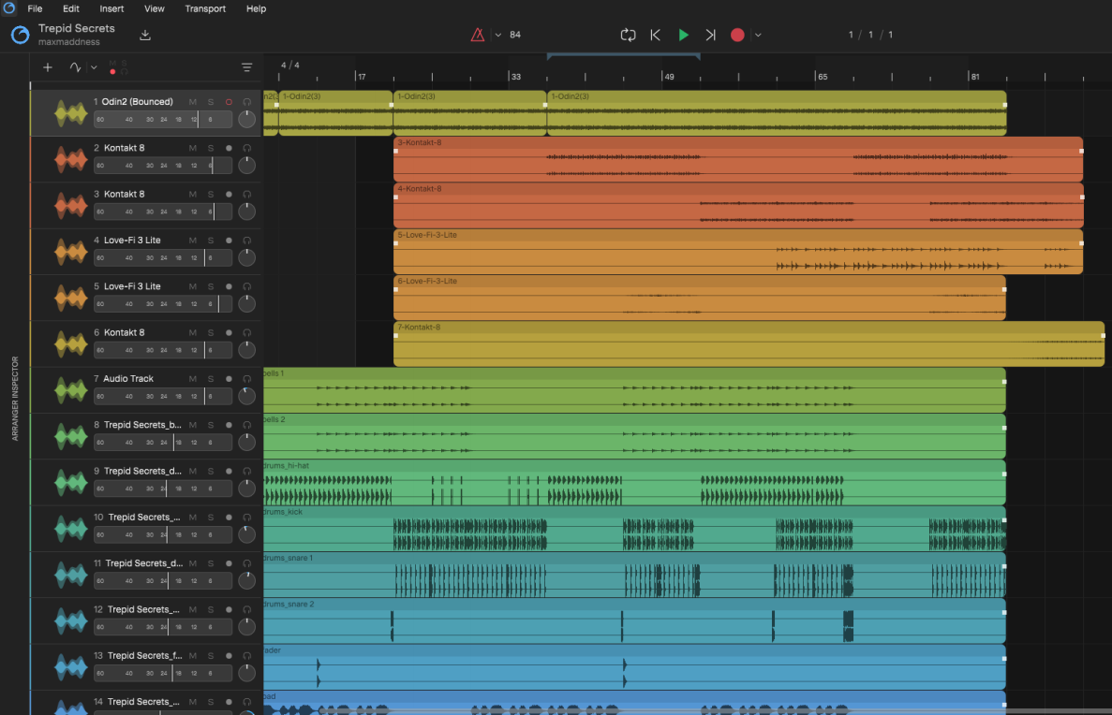1112x715 pixels.
Task: Skip forward to the next position
Action: point(710,35)
